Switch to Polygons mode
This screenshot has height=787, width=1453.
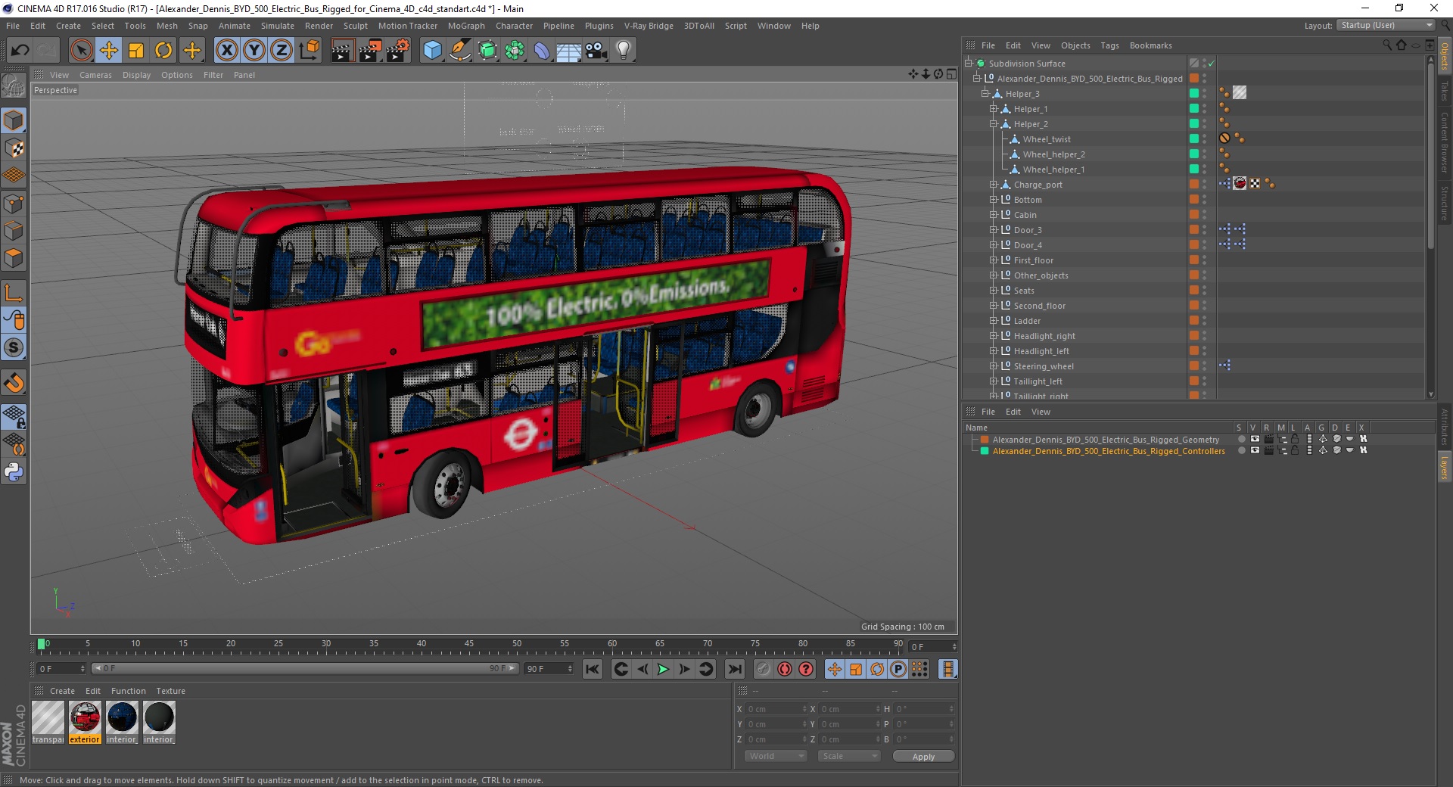[x=14, y=258]
